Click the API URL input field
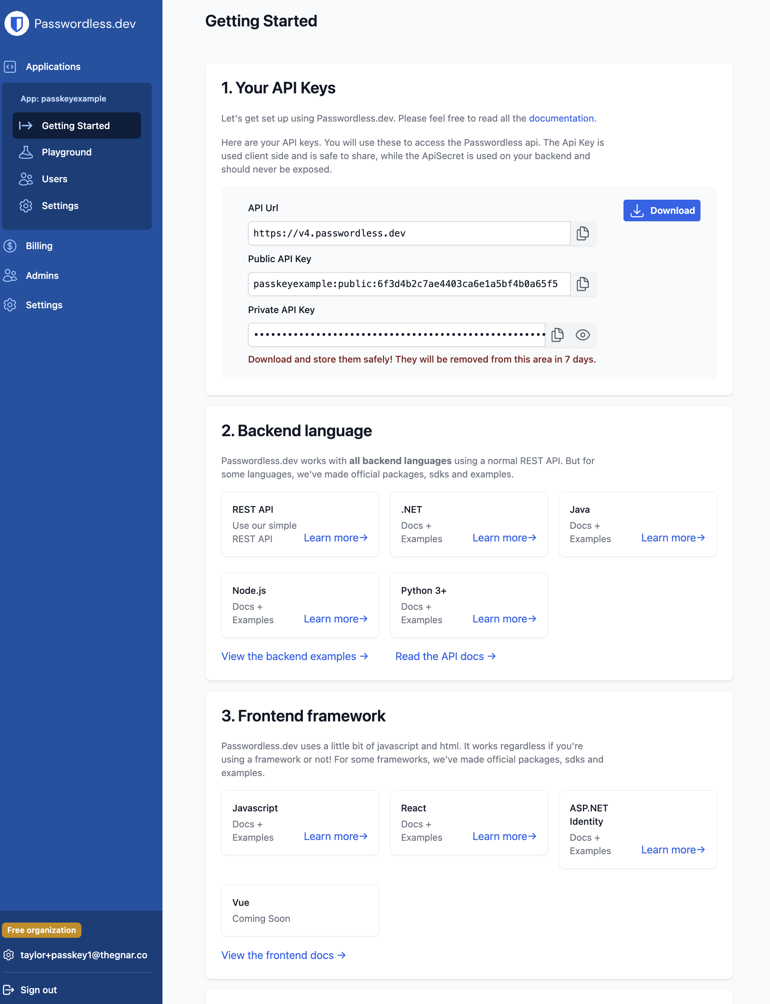The image size is (770, 1004). click(407, 233)
